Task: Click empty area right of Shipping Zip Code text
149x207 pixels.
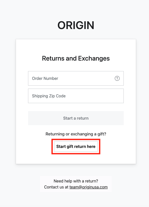Action: pos(94,96)
